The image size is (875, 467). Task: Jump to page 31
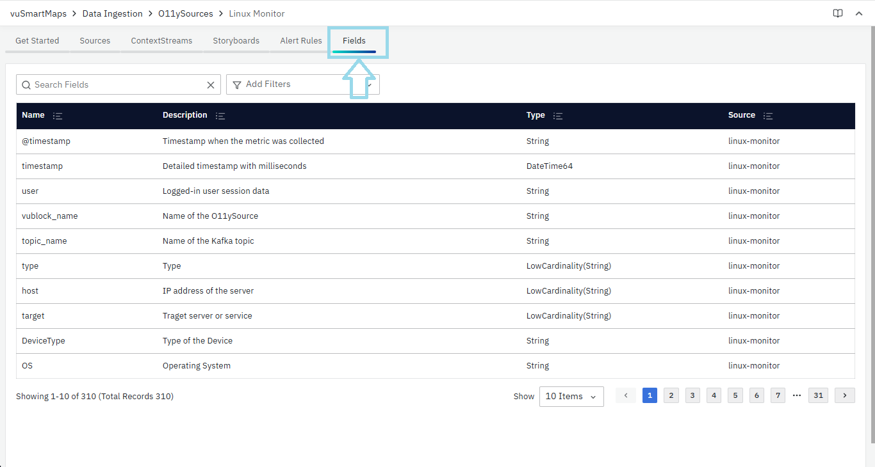tap(818, 395)
